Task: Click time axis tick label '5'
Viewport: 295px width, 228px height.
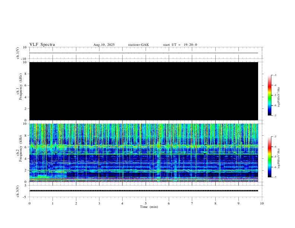Action: tap(146, 203)
